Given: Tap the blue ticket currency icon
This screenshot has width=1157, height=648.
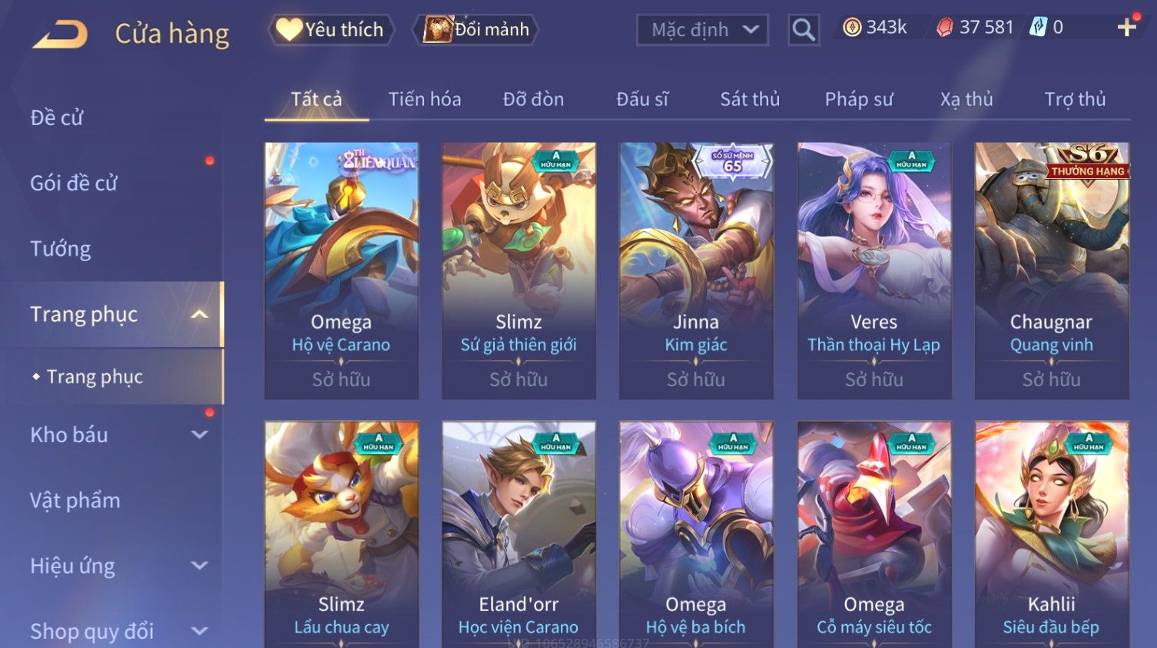Looking at the screenshot, I should point(1038,28).
